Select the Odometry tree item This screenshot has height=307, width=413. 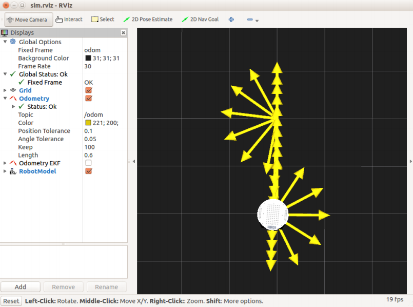(x=34, y=99)
